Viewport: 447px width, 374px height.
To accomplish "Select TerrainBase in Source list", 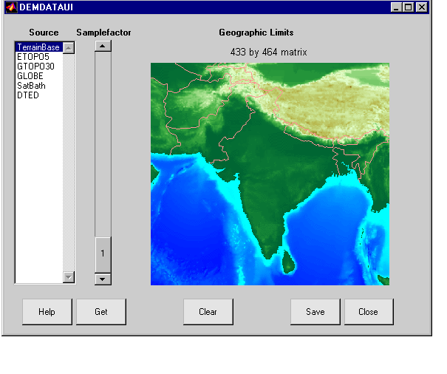I will [38, 47].
